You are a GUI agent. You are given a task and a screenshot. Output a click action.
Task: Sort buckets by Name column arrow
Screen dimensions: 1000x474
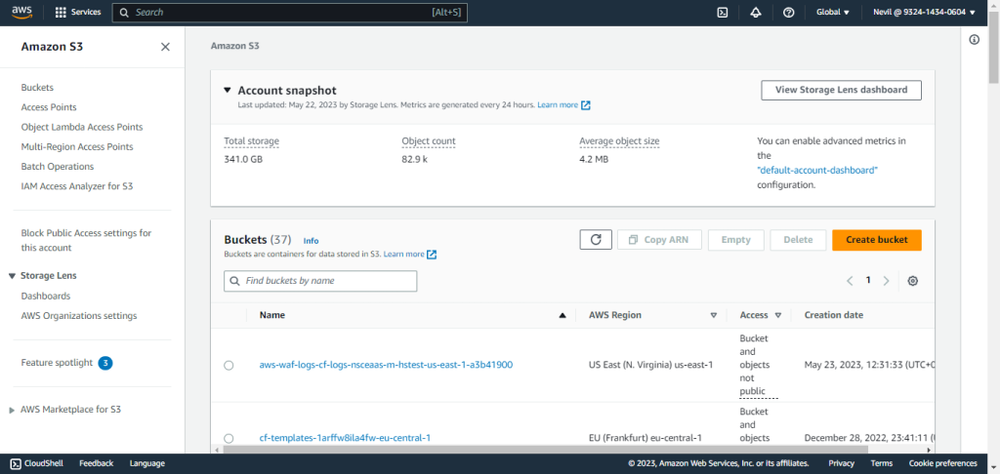562,315
